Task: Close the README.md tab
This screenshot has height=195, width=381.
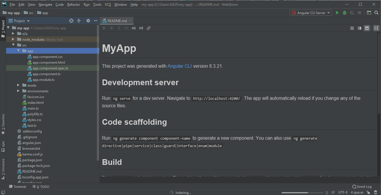Action: 130,21
